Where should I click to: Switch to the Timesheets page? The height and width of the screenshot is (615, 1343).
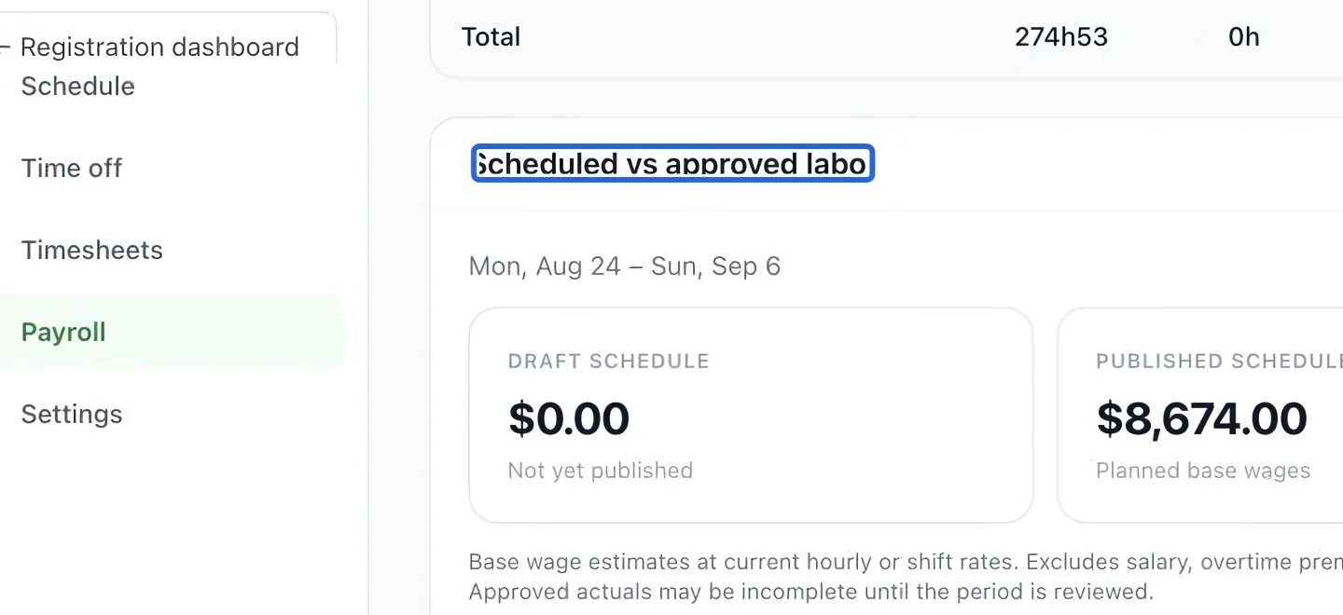coord(92,250)
